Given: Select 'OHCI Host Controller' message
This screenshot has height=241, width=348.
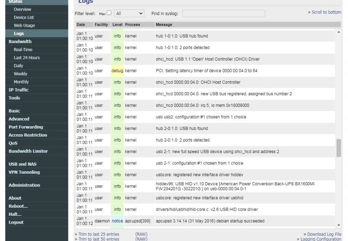Looking at the screenshot, I should pyautogui.click(x=198, y=82).
